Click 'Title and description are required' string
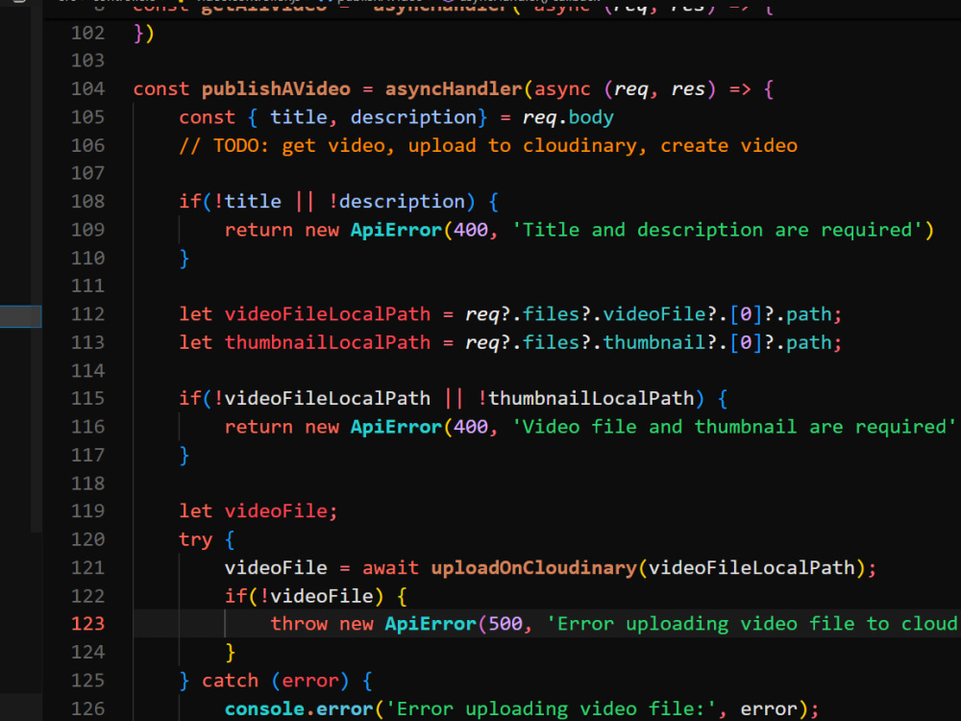961x721 pixels. [x=717, y=230]
